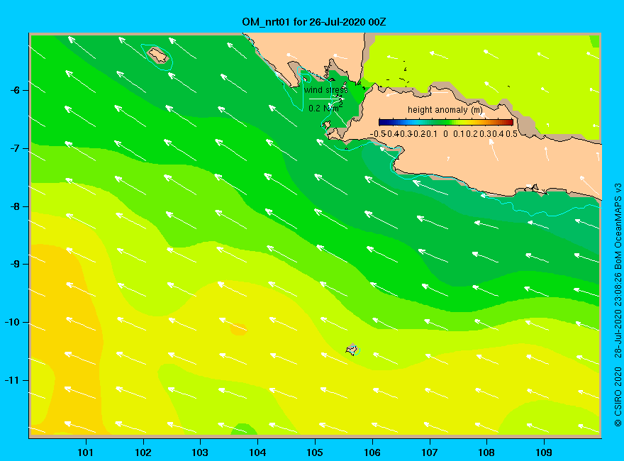Image resolution: width=624 pixels, height=461 pixels.
Task: Click the "28-Jul-2020 23:08:26" timestamp text
Action: click(618, 316)
